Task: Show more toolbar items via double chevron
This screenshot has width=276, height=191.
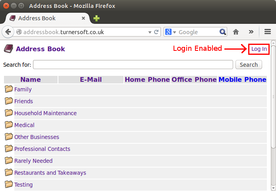Action: tap(251, 32)
